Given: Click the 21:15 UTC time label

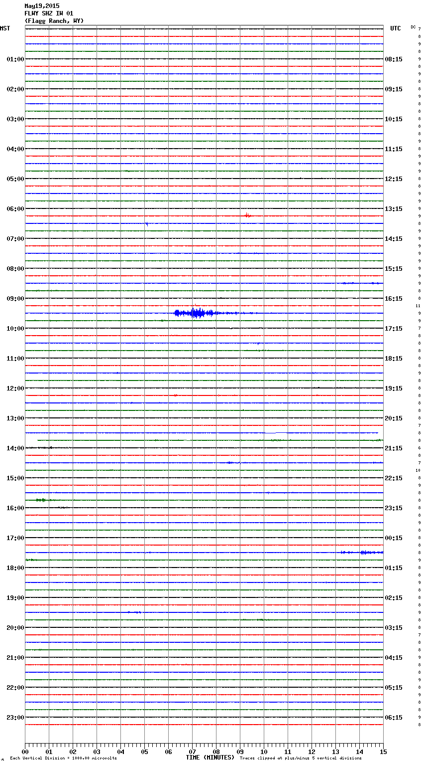Looking at the screenshot, I should click(x=394, y=448).
